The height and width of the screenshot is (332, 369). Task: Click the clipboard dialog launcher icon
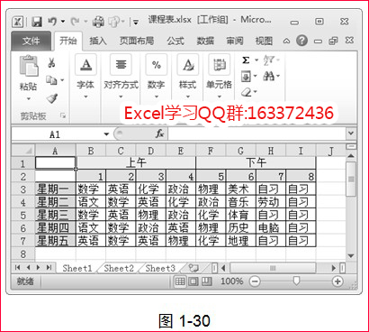(x=63, y=115)
